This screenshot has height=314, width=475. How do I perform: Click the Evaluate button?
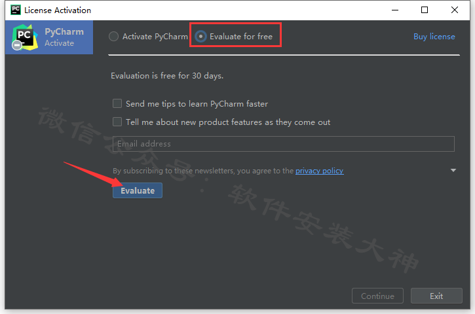pos(138,190)
